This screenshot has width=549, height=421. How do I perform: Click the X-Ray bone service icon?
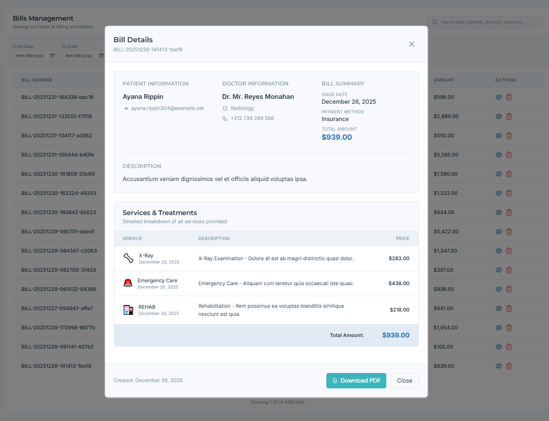128,259
